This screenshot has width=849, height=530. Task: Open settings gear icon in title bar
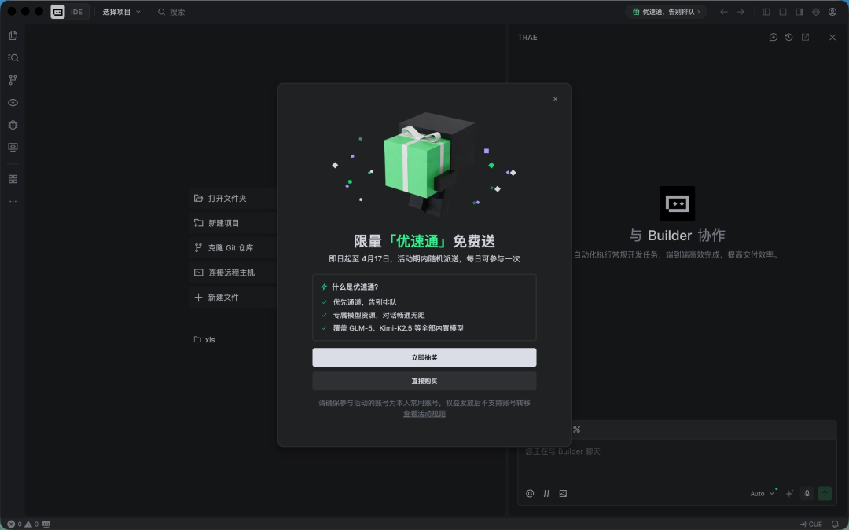816,12
